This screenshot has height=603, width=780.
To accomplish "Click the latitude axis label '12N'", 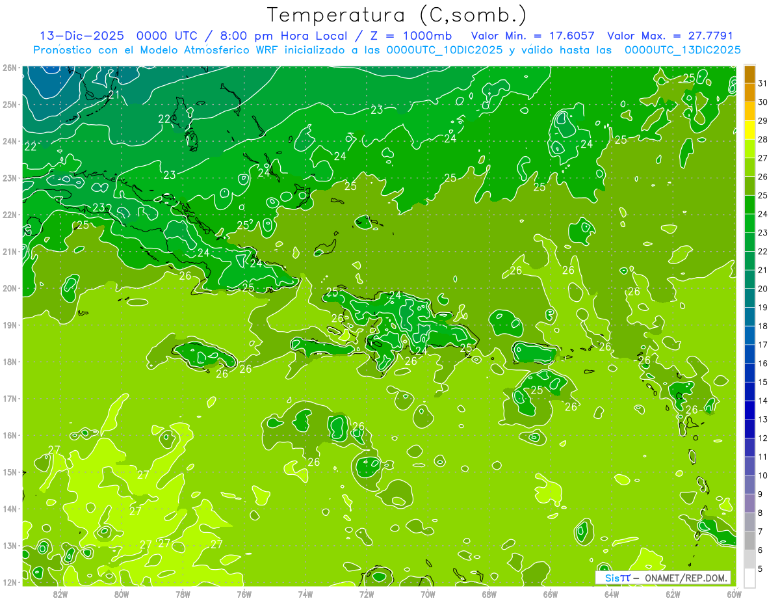I will [x=10, y=582].
